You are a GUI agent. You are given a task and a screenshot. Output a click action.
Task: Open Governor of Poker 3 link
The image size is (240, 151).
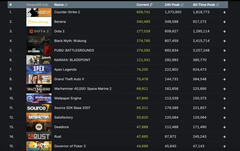point(71,146)
